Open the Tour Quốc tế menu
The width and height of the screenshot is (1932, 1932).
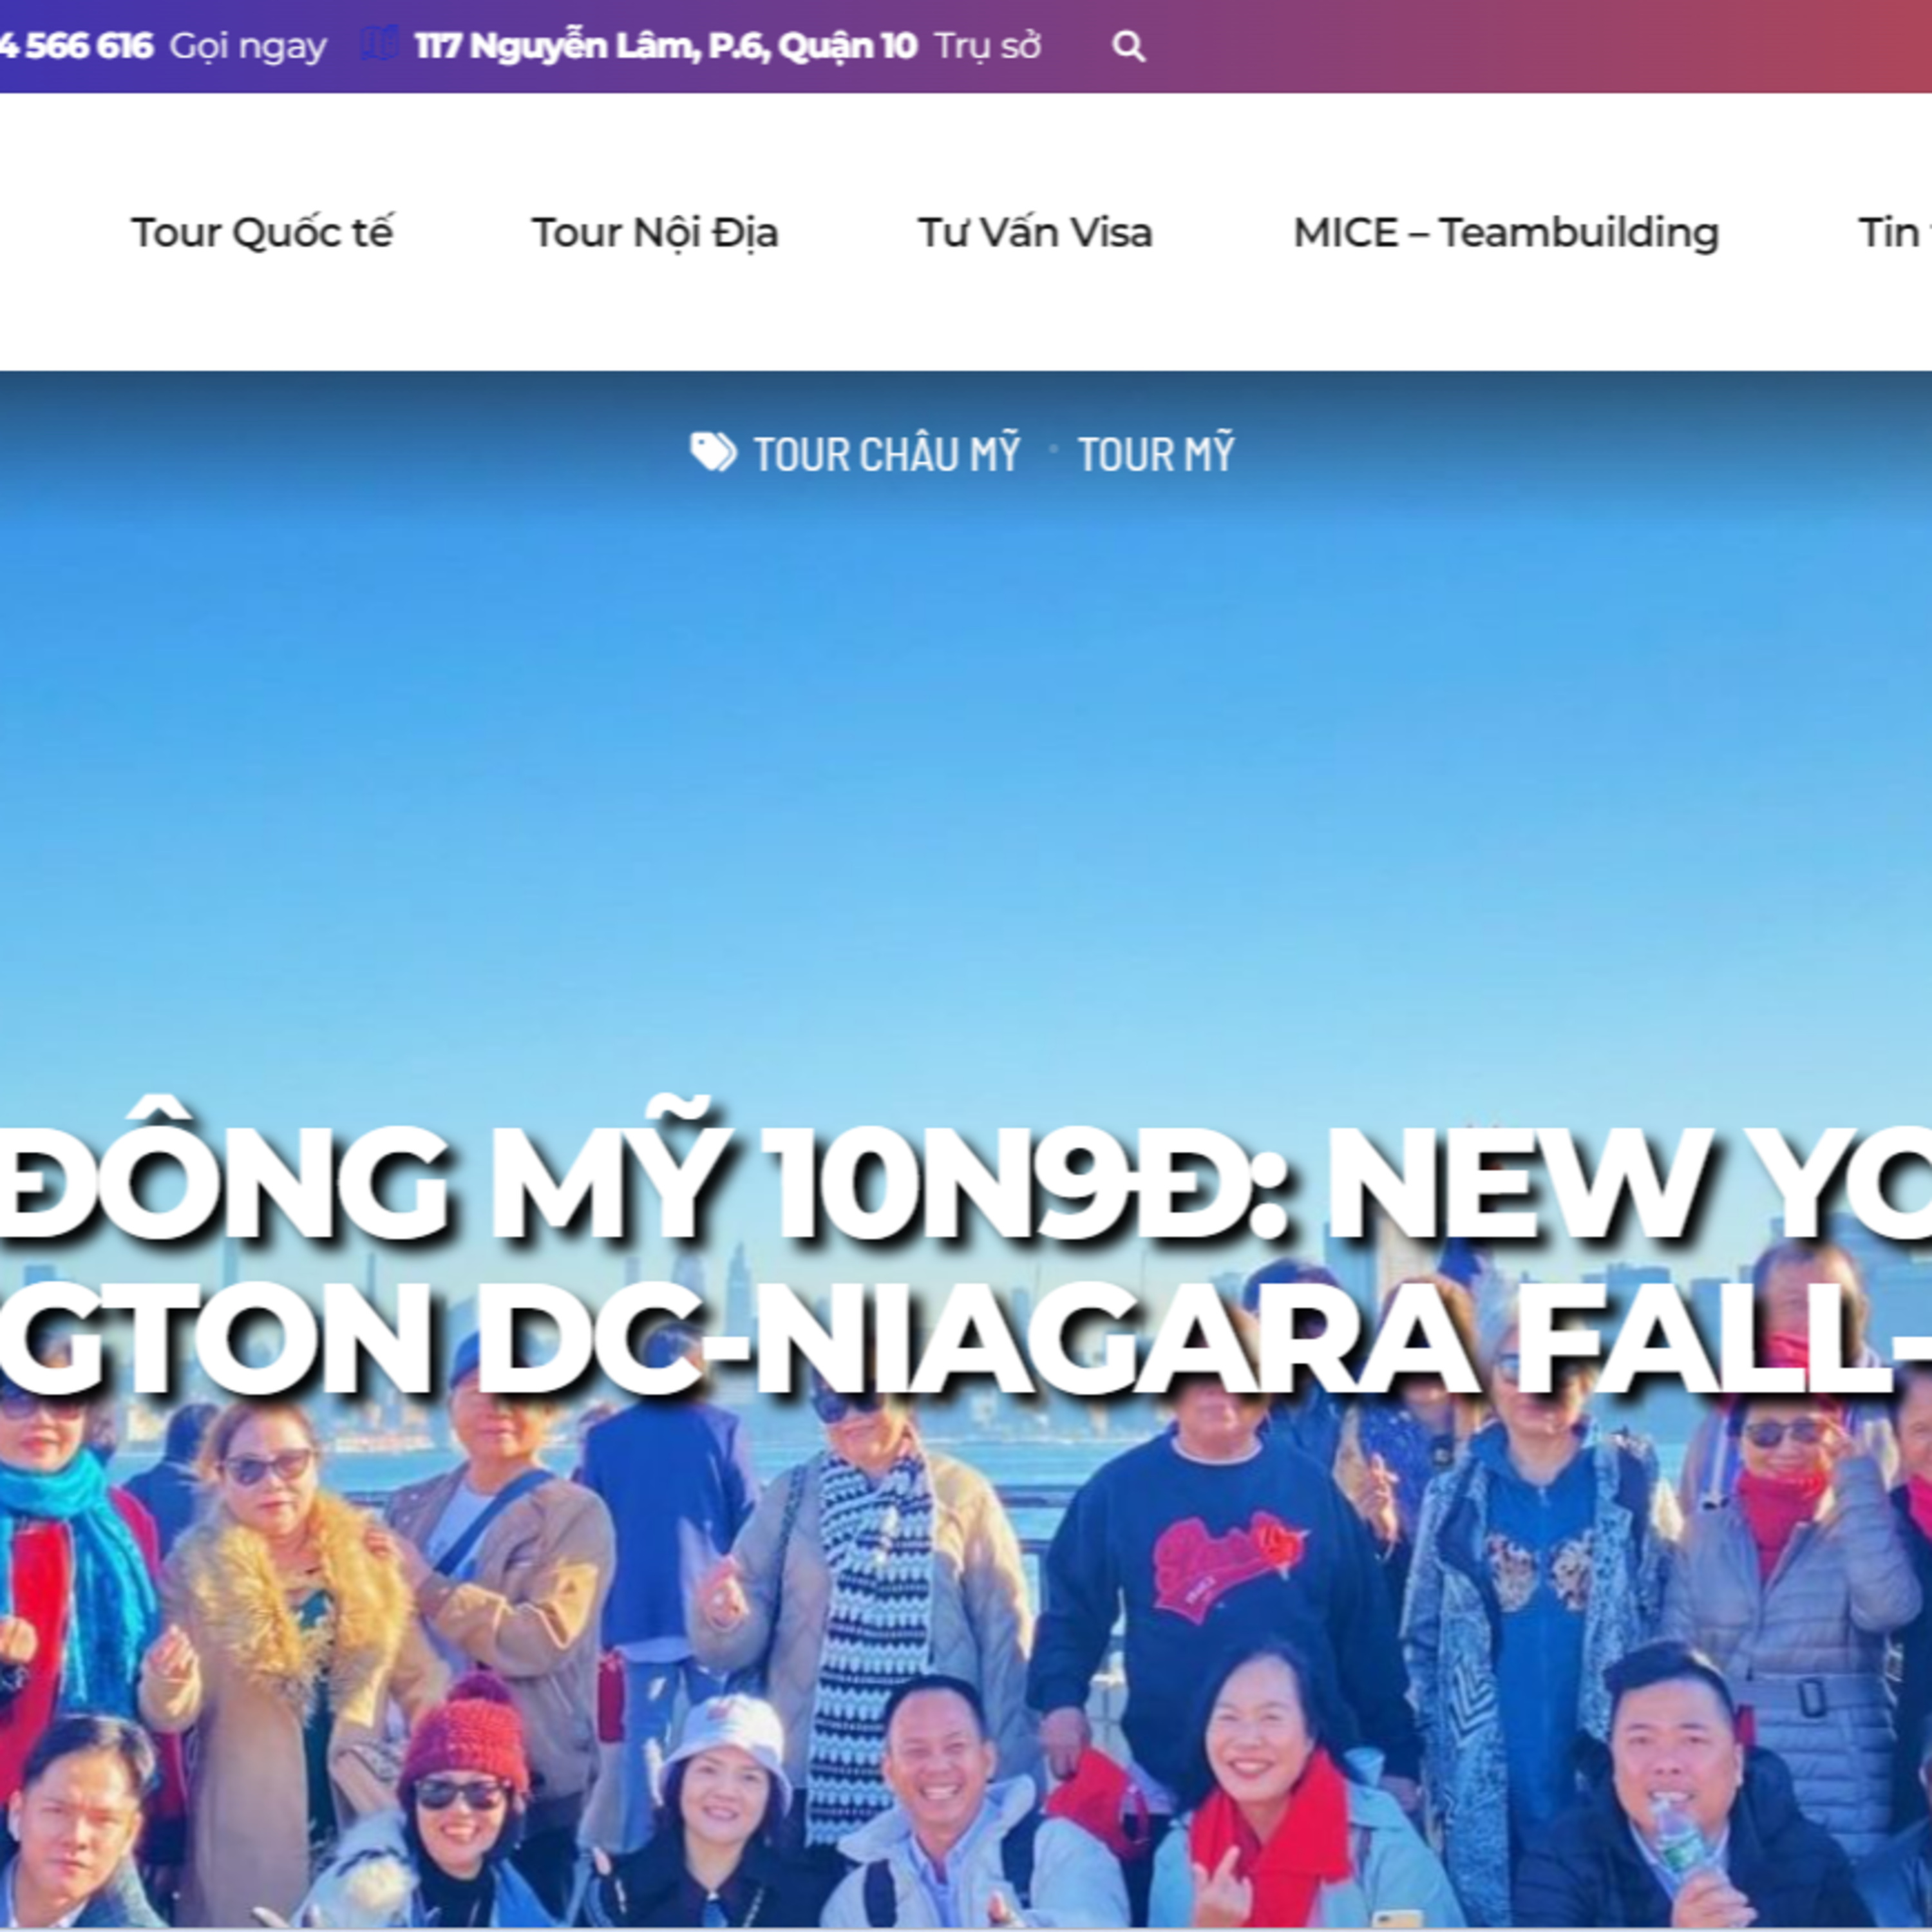coord(262,232)
